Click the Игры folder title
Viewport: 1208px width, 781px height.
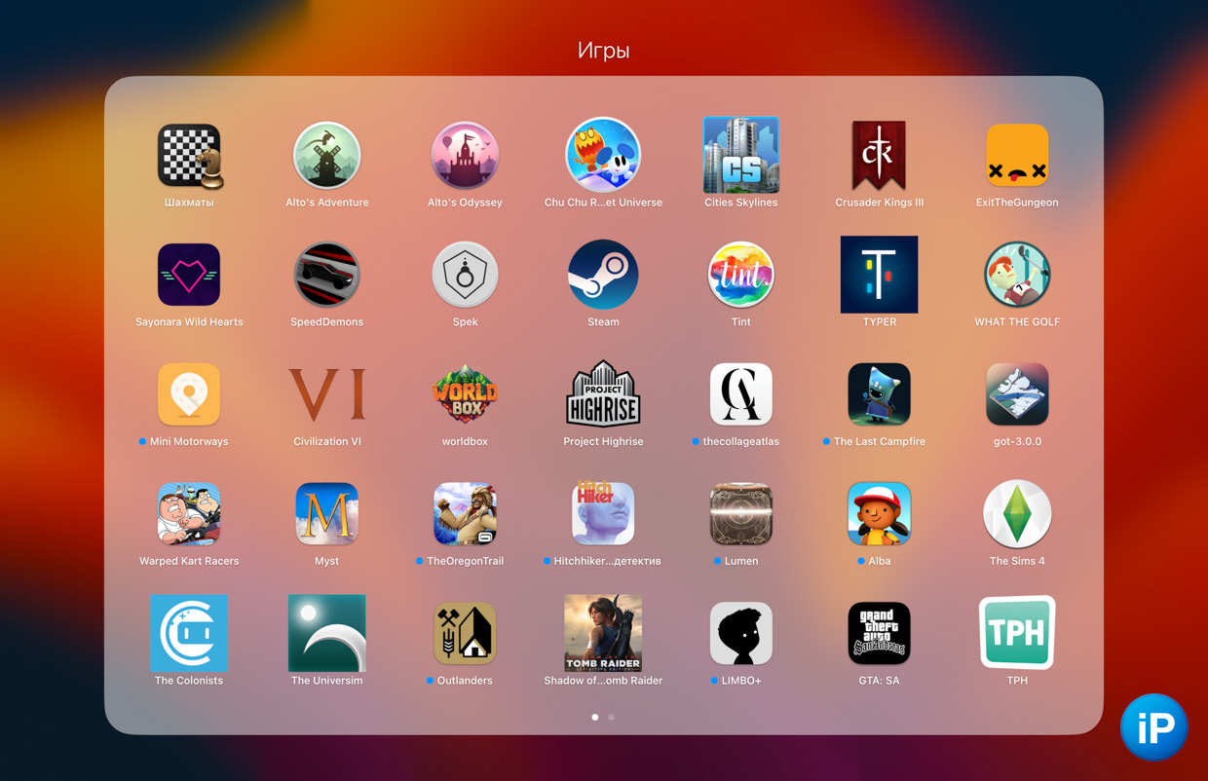point(603,51)
